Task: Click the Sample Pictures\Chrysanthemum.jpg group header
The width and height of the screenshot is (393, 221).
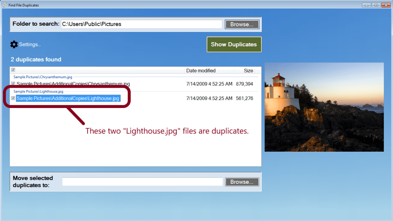Action: (43, 77)
